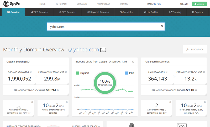Open the PPC Research tab
Image resolution: width=210 pixels, height=127 pixels.
[x=68, y=12]
